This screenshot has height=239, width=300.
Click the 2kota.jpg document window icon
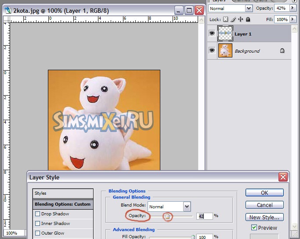(x=7, y=10)
